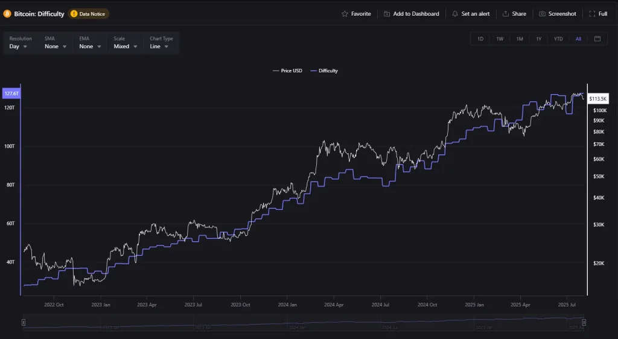Select the 1W time range
The width and height of the screenshot is (618, 339).
500,39
